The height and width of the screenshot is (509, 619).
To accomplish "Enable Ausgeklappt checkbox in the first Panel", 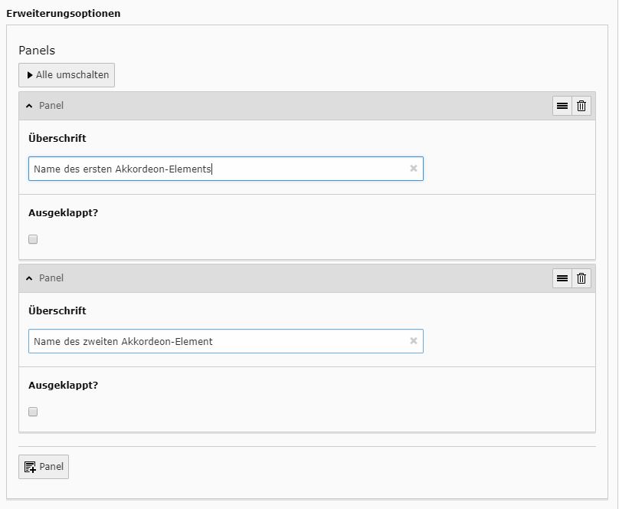I will click(33, 239).
